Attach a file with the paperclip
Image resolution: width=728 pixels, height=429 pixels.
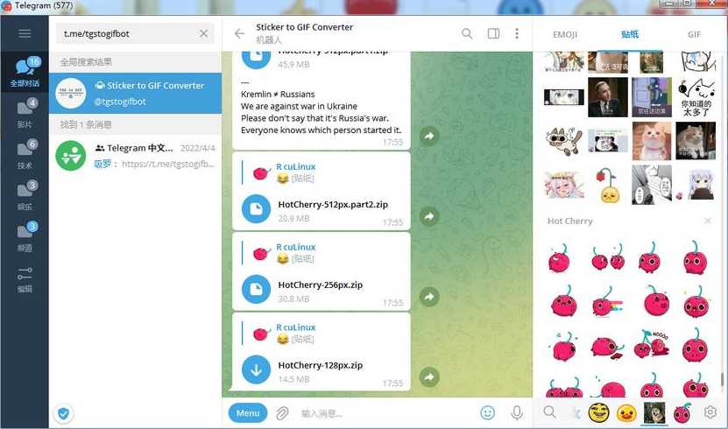tap(282, 412)
